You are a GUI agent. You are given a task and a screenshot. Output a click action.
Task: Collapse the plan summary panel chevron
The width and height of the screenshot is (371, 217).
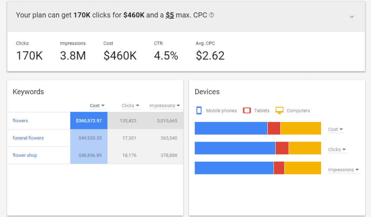[x=352, y=17]
